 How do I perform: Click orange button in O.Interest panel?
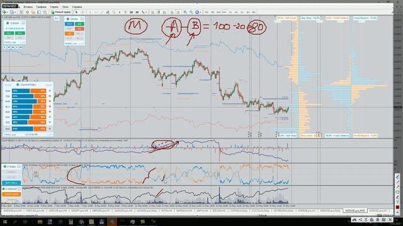click(11, 194)
